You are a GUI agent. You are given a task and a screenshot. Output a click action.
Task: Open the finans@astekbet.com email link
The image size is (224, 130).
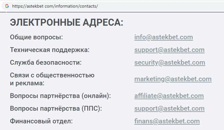(x=167, y=121)
